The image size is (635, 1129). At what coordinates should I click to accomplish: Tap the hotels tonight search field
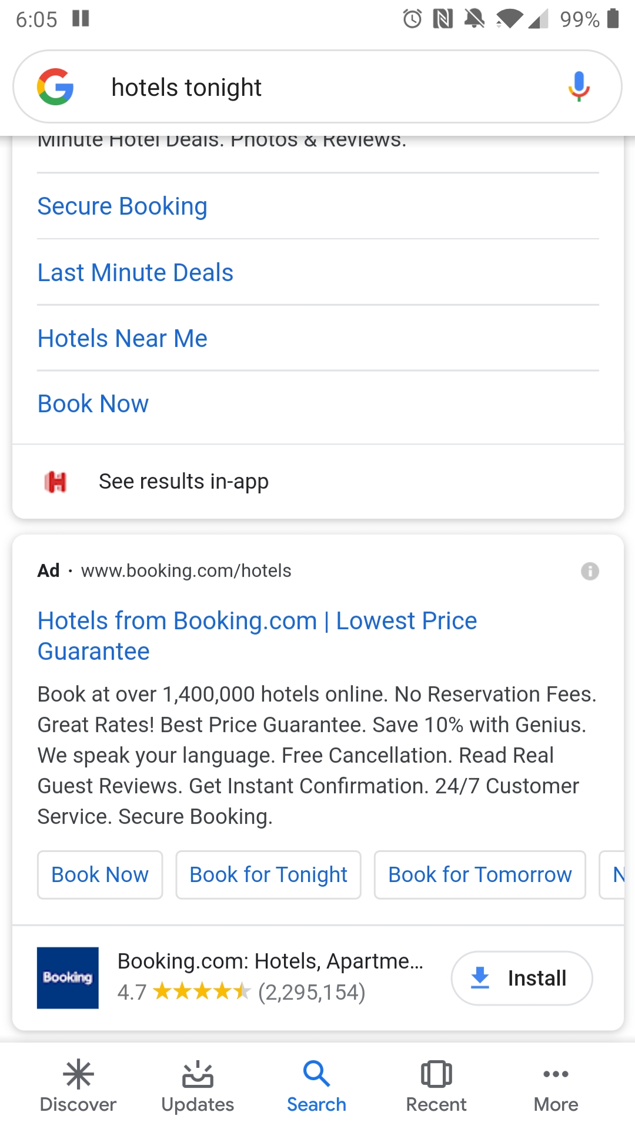tap(317, 88)
